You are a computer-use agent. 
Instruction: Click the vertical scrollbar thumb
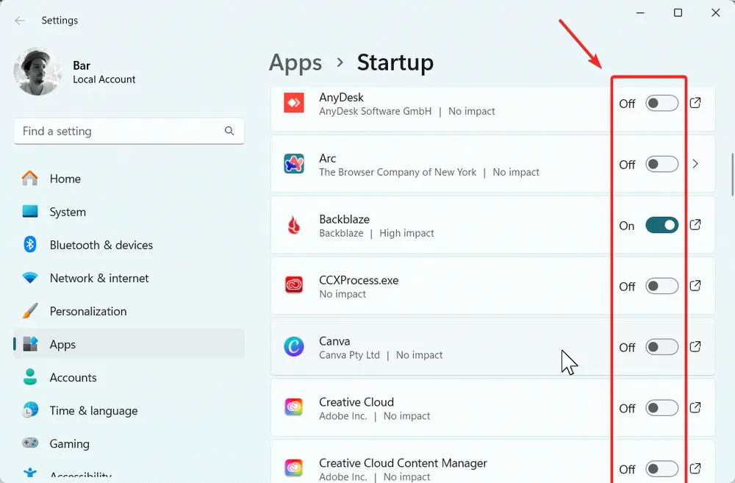tap(732, 174)
